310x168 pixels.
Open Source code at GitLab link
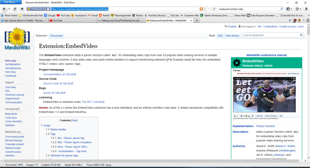pyautogui.click(x=58, y=83)
